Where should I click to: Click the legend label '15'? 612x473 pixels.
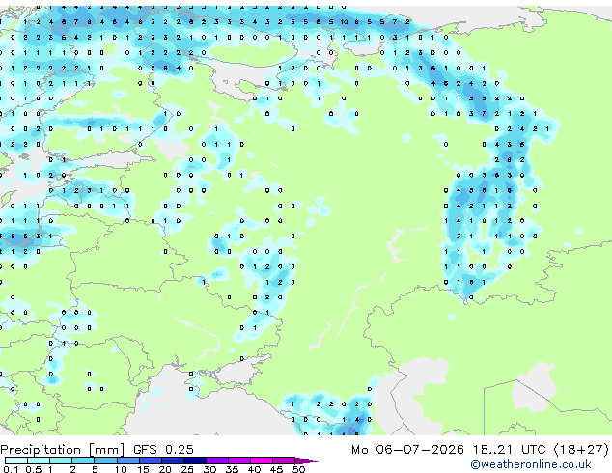click(x=143, y=469)
